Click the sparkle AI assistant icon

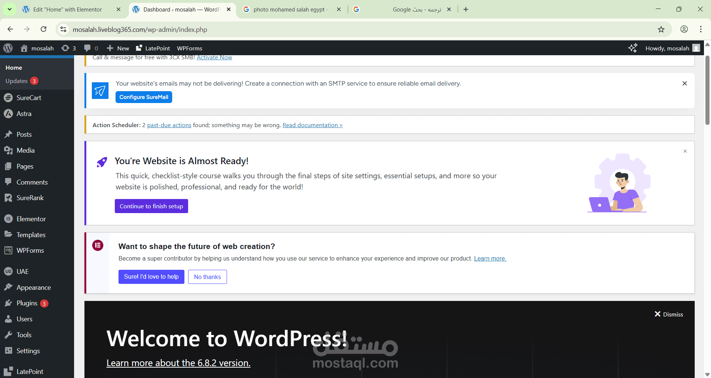click(633, 48)
